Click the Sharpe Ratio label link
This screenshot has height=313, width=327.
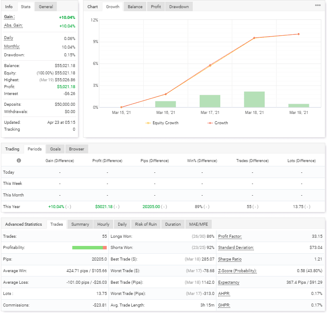point(231,259)
